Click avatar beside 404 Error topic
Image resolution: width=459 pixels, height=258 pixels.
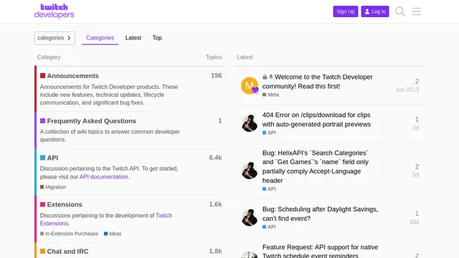(250, 123)
